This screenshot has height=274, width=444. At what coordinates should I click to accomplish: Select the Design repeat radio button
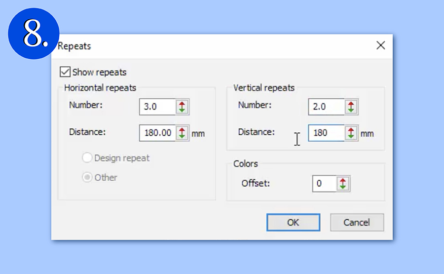(x=87, y=158)
